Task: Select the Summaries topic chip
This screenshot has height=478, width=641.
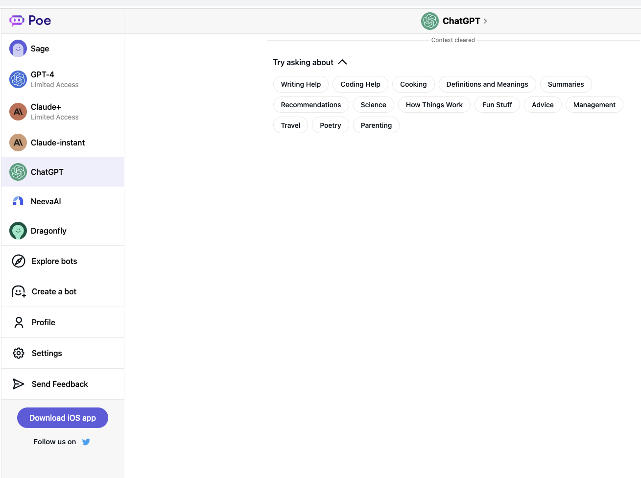Action: click(566, 84)
